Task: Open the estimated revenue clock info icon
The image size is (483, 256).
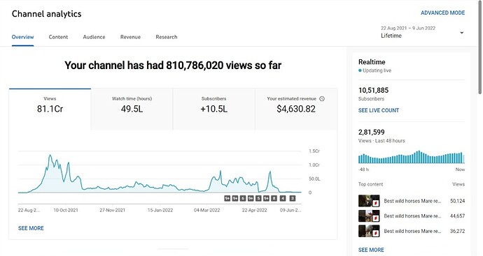Action: [322, 98]
